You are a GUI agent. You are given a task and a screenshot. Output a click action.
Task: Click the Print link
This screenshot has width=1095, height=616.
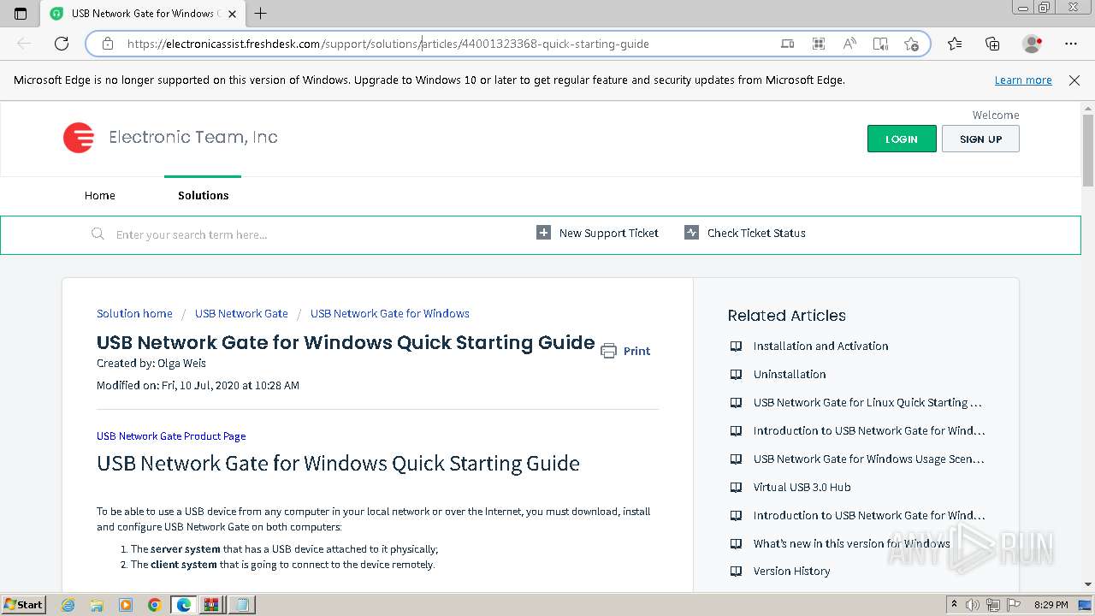(x=636, y=351)
